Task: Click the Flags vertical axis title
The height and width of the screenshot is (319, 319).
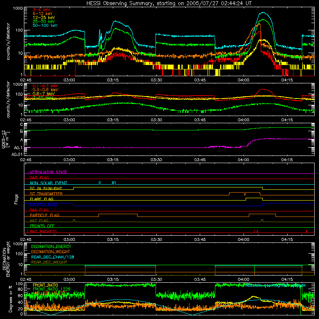Action: point(16,199)
